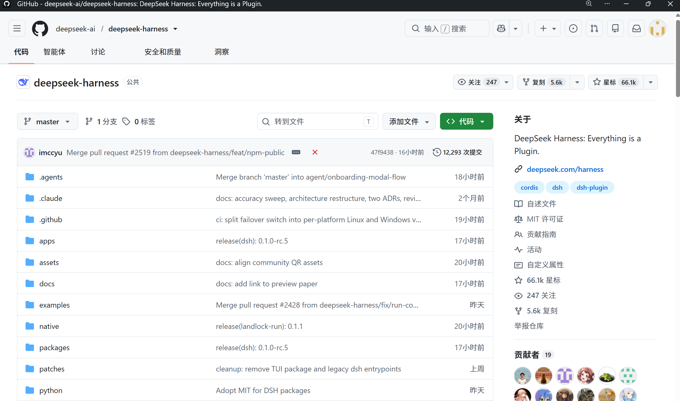This screenshot has height=401, width=680.
Task: Open the issues icon in header
Action: [x=573, y=28]
